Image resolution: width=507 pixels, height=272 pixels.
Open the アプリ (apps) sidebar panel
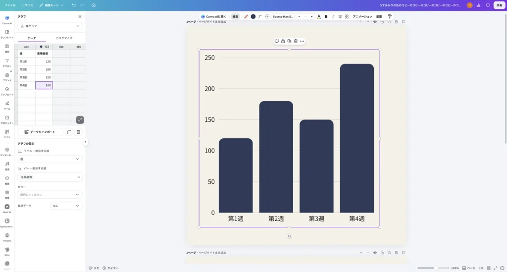pyautogui.click(x=7, y=133)
